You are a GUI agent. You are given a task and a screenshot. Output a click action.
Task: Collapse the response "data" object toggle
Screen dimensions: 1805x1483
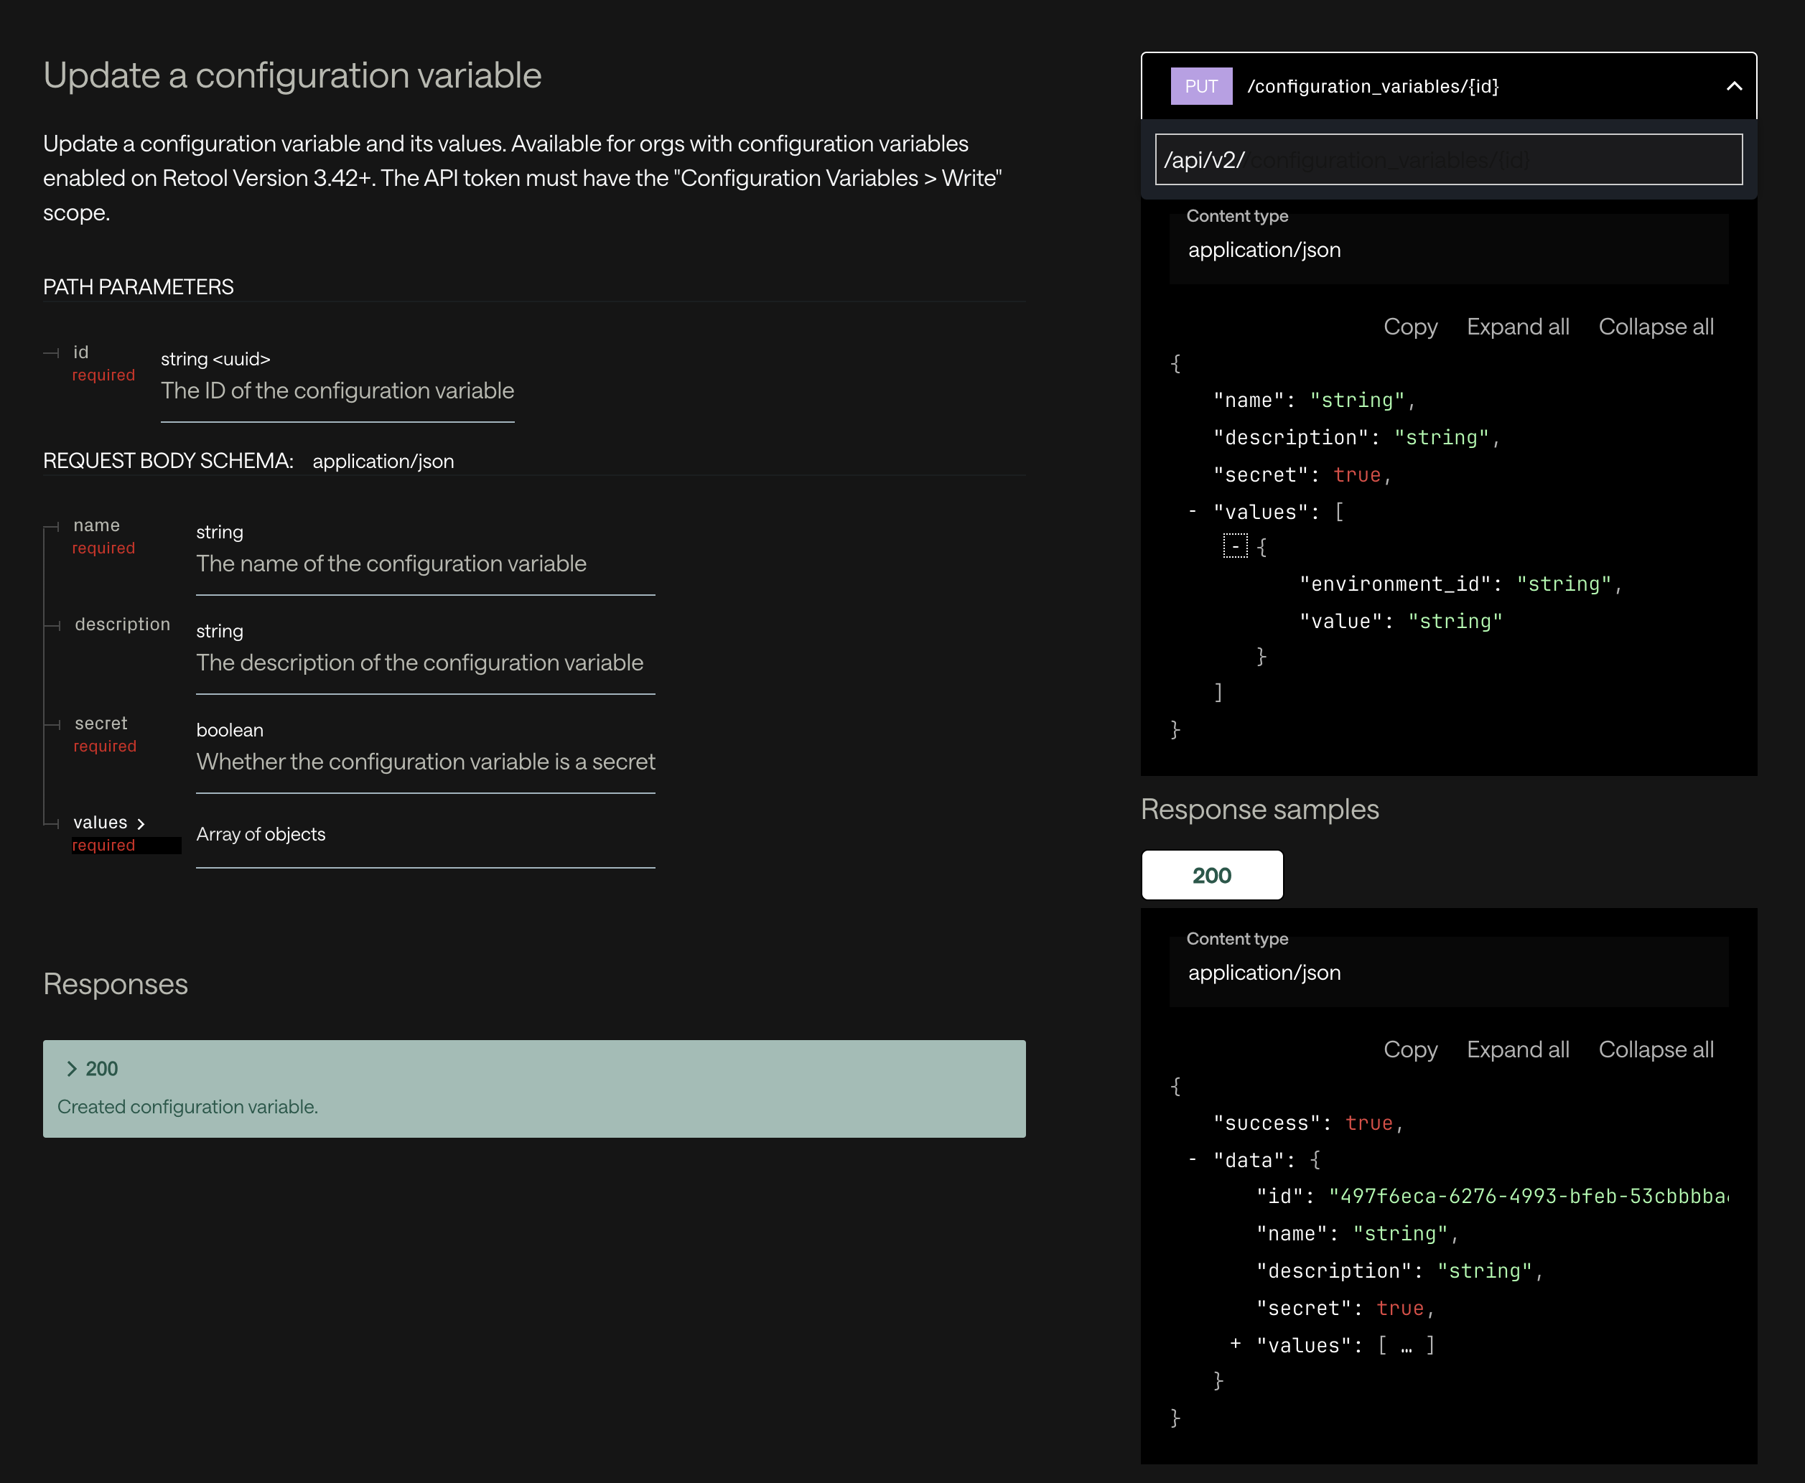[1193, 1160]
